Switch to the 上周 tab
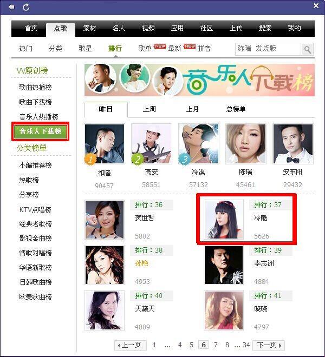The width and height of the screenshot is (325, 357). coord(149,109)
